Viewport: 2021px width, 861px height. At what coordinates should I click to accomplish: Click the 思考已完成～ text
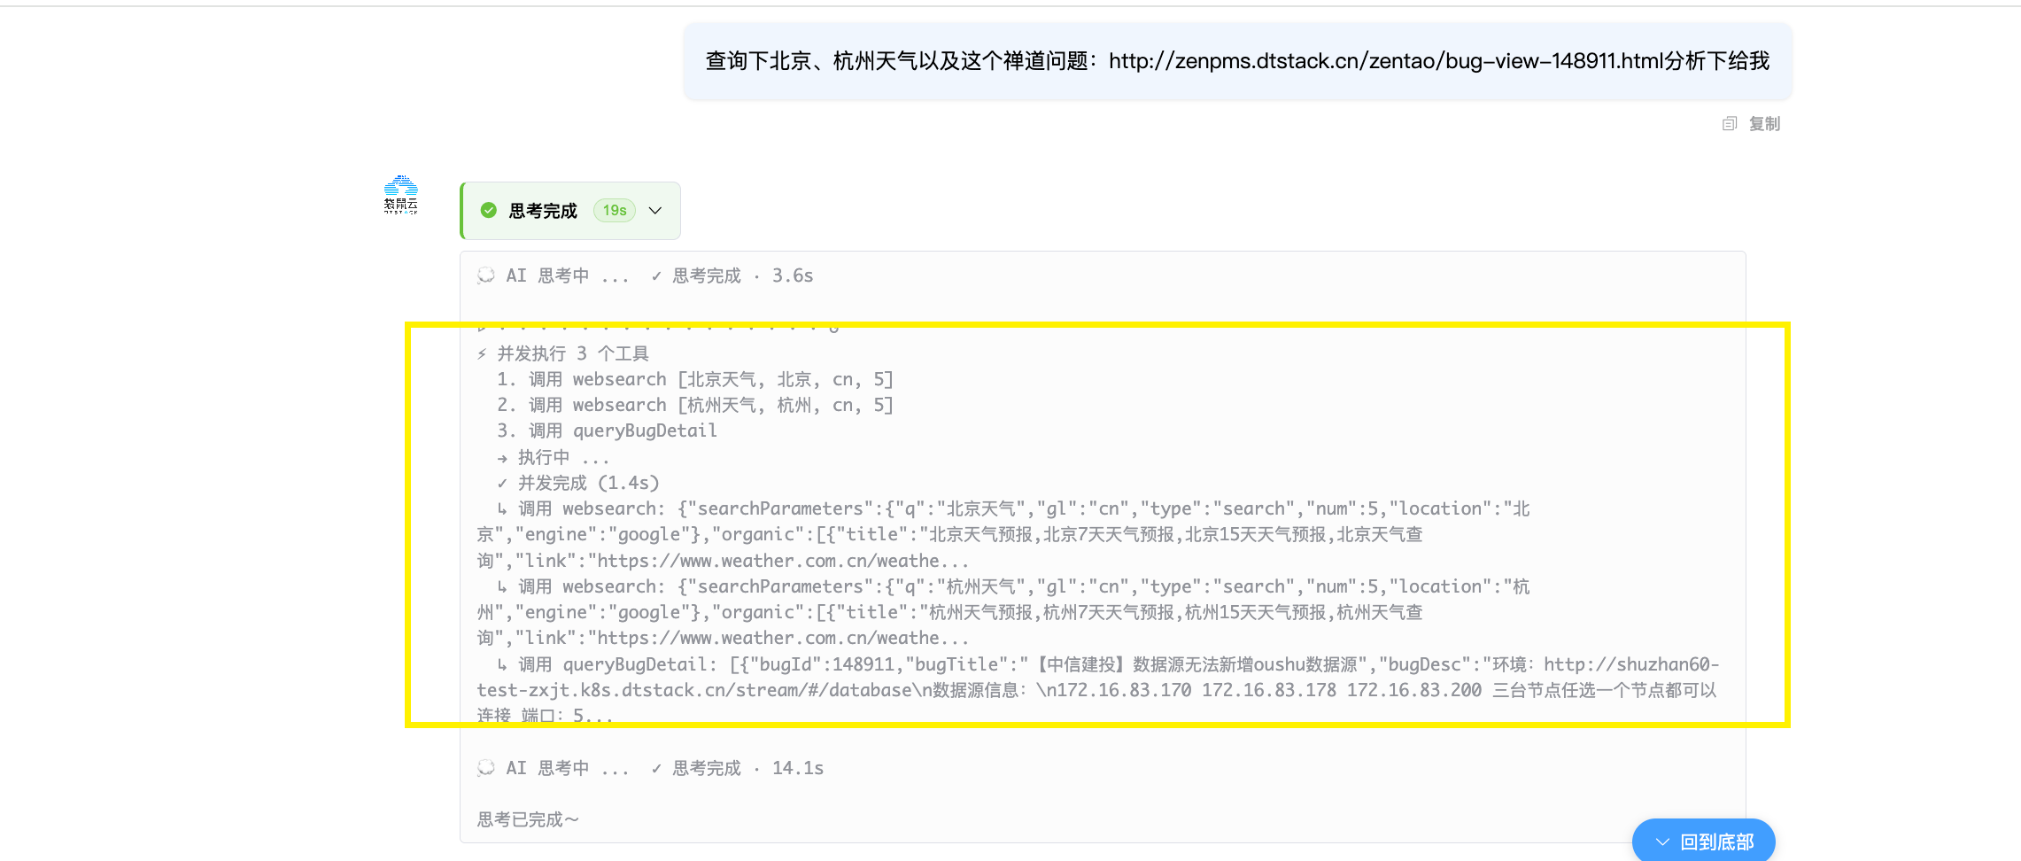(x=528, y=819)
